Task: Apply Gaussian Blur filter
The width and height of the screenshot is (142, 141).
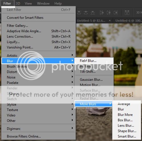Action: click(x=94, y=80)
